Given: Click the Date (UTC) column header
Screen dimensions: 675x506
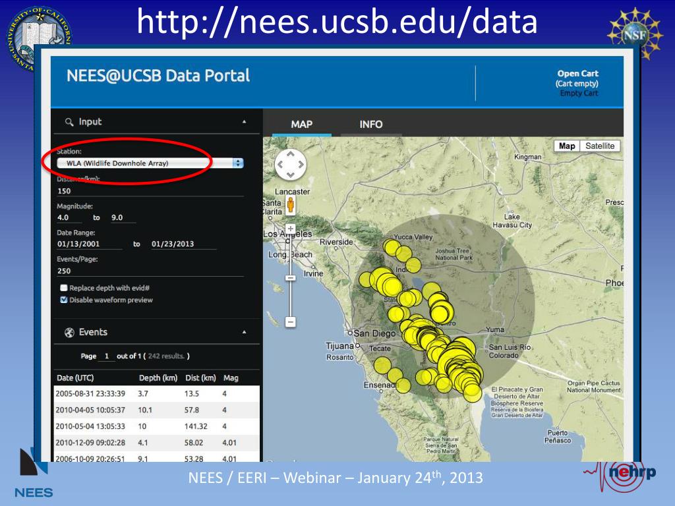Looking at the screenshot, I should tap(75, 378).
